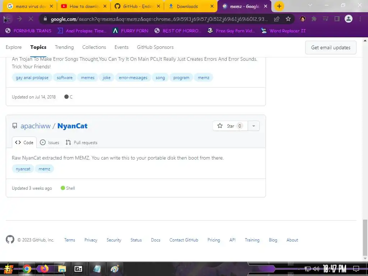368x276 pixels.
Task: Open the Privacy footer link
Action: 91,240
